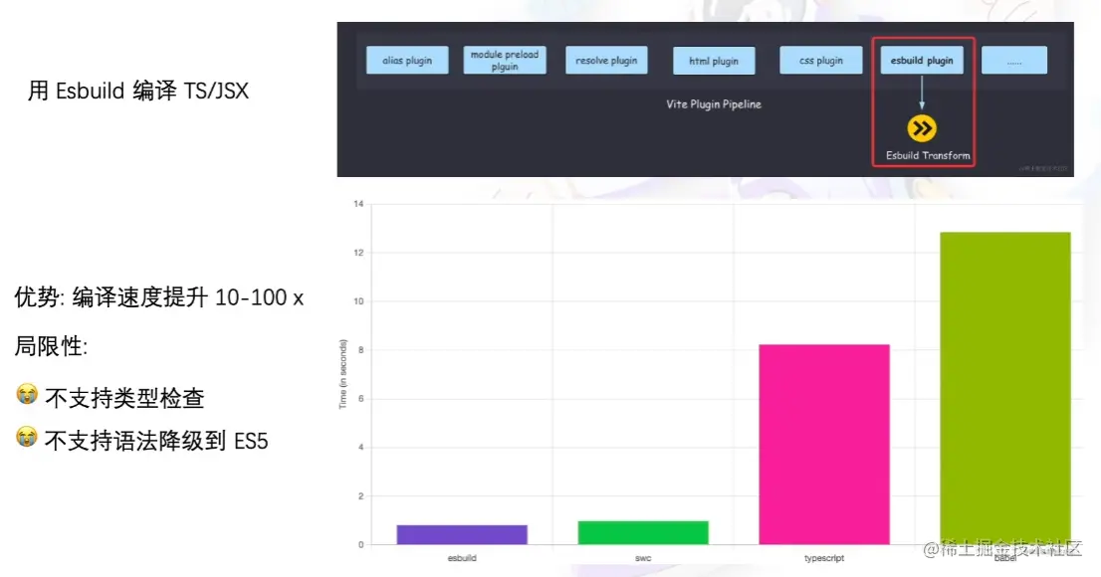Click the yellow Esbuild Transform icon
Image resolution: width=1101 pixels, height=577 pixels.
pyautogui.click(x=921, y=128)
